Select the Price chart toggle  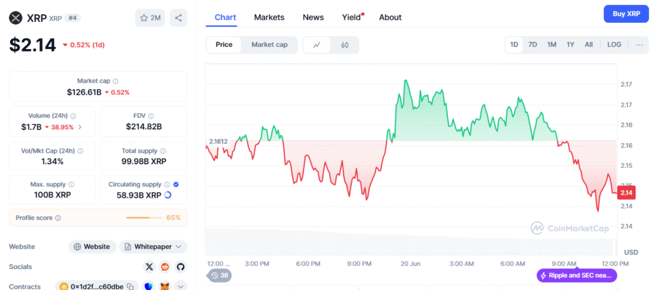(x=224, y=45)
